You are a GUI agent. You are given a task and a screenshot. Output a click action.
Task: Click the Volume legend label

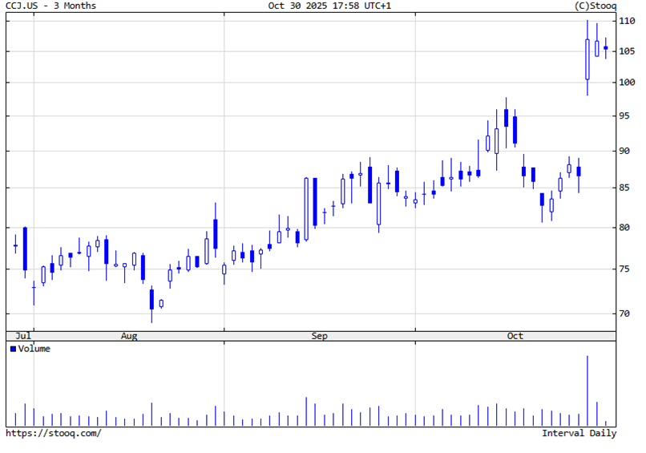(x=34, y=349)
